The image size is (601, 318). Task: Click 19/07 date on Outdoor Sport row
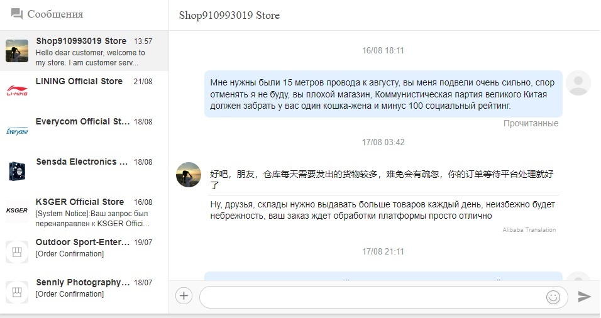(143, 243)
